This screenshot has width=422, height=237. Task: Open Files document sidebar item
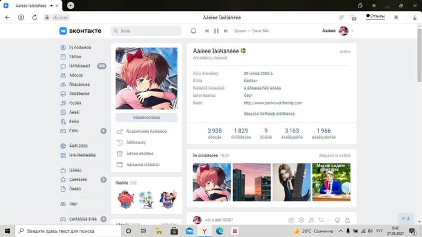[71, 189]
